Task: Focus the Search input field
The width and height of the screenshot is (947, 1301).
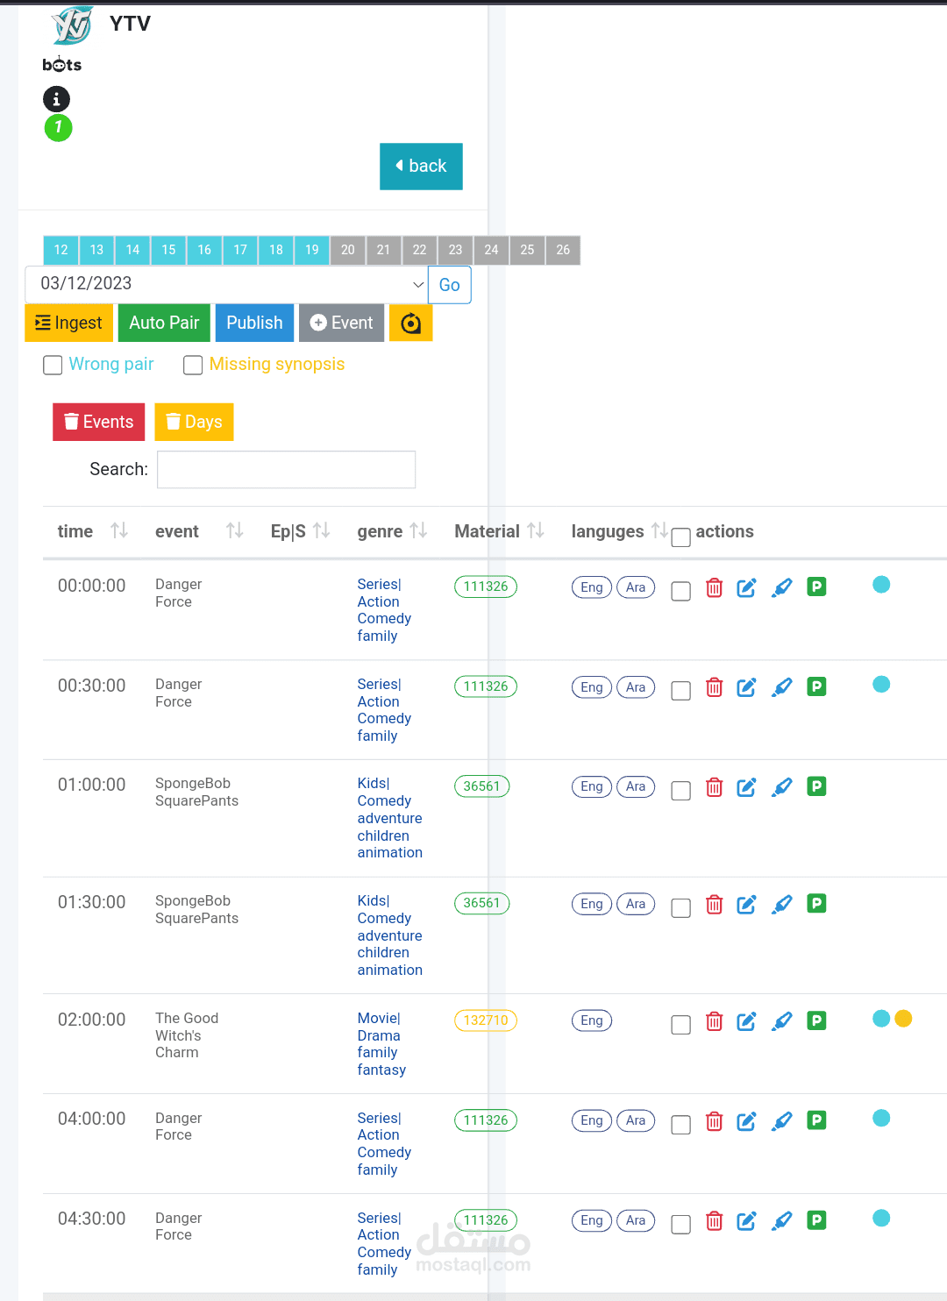Action: click(286, 470)
